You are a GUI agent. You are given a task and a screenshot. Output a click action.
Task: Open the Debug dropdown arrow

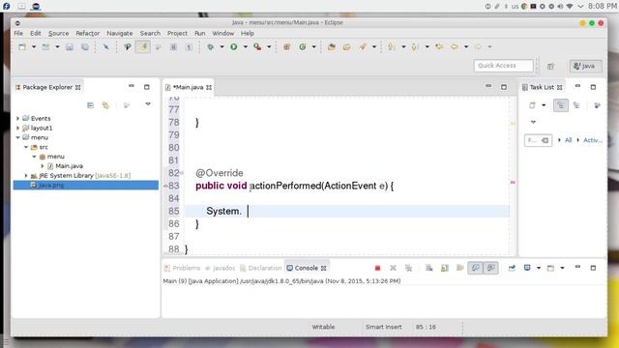[221, 47]
